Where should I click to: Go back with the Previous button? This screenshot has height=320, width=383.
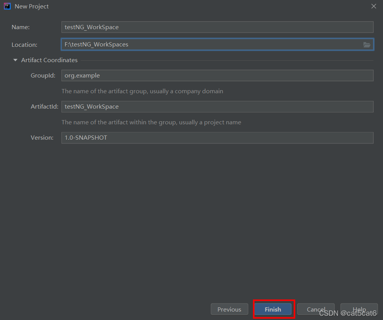[x=229, y=309]
